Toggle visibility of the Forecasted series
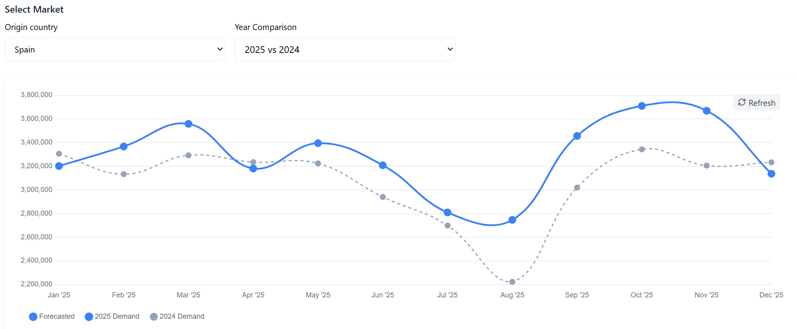Viewport: 797px width, 329px height. point(51,316)
